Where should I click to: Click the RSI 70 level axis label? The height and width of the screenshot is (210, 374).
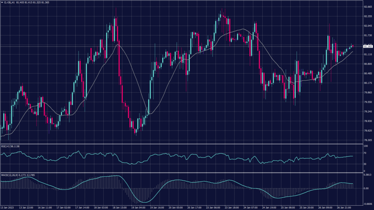366,154
